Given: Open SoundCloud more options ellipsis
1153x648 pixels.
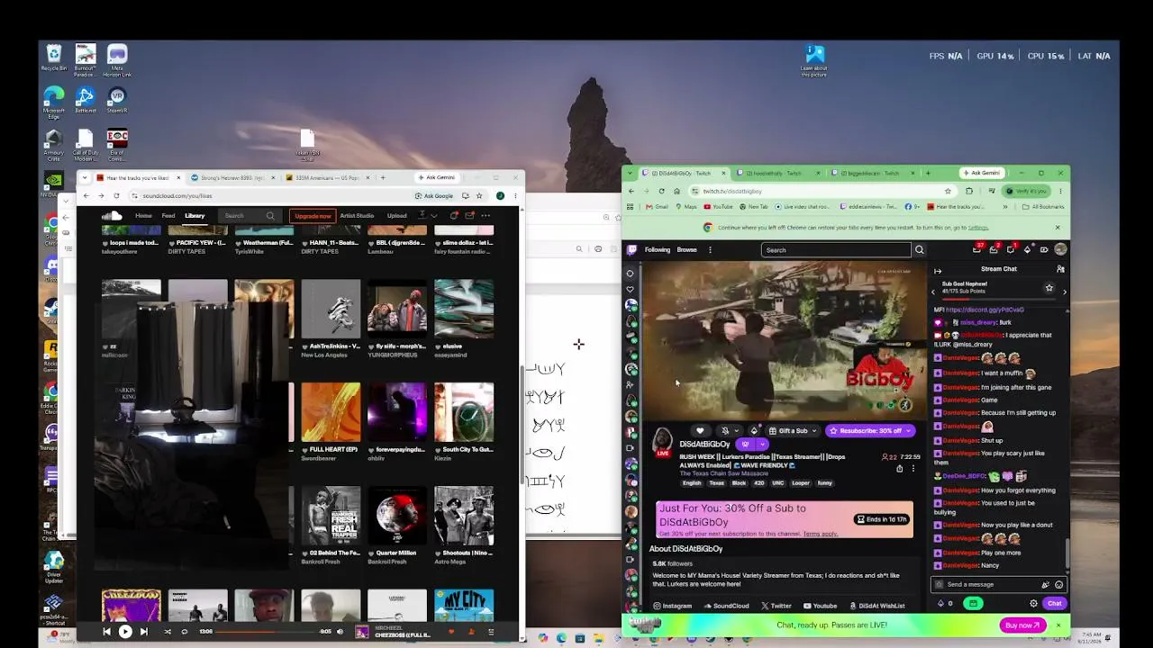Looking at the screenshot, I should pos(486,216).
